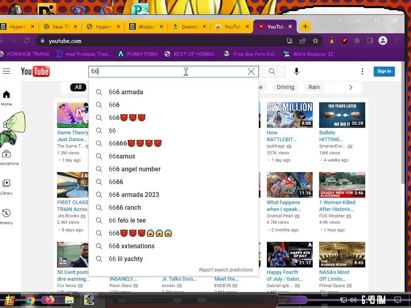The height and width of the screenshot is (308, 411).
Task: Open YouTube settings three-dot menu
Action: (362, 71)
